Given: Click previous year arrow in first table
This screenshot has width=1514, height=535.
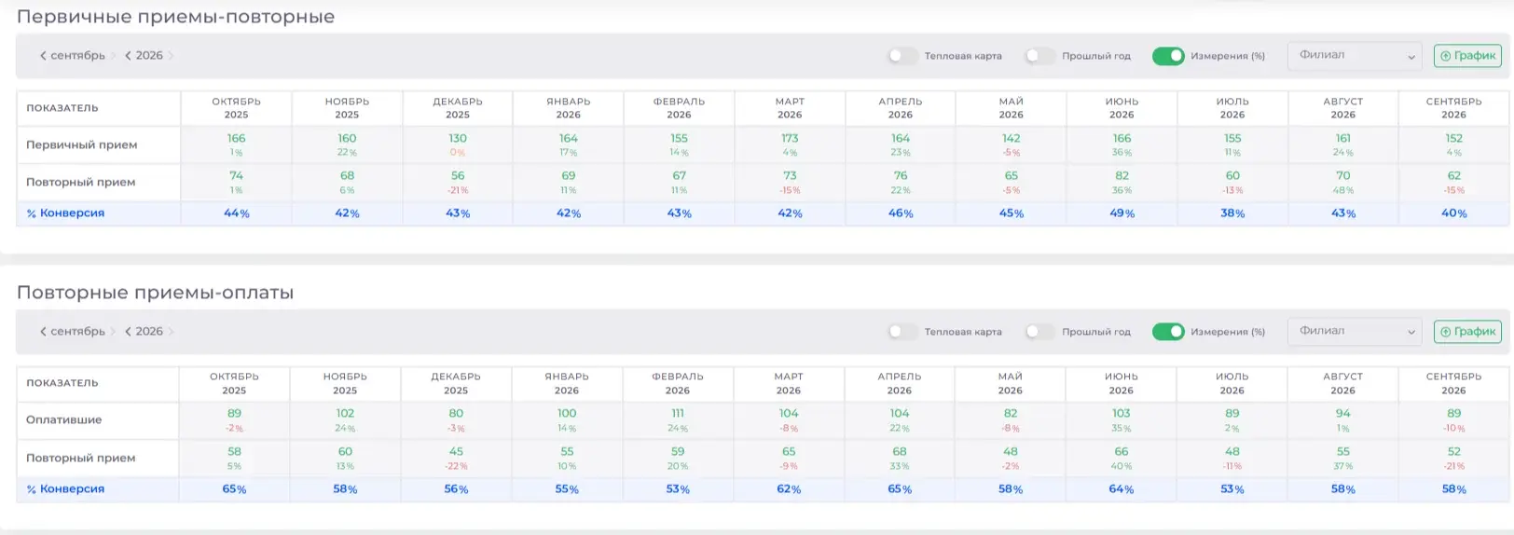Looking at the screenshot, I should coord(128,56).
